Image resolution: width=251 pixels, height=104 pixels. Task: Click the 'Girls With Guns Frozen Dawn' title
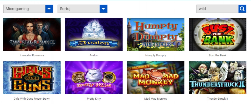pyautogui.click(x=32, y=99)
